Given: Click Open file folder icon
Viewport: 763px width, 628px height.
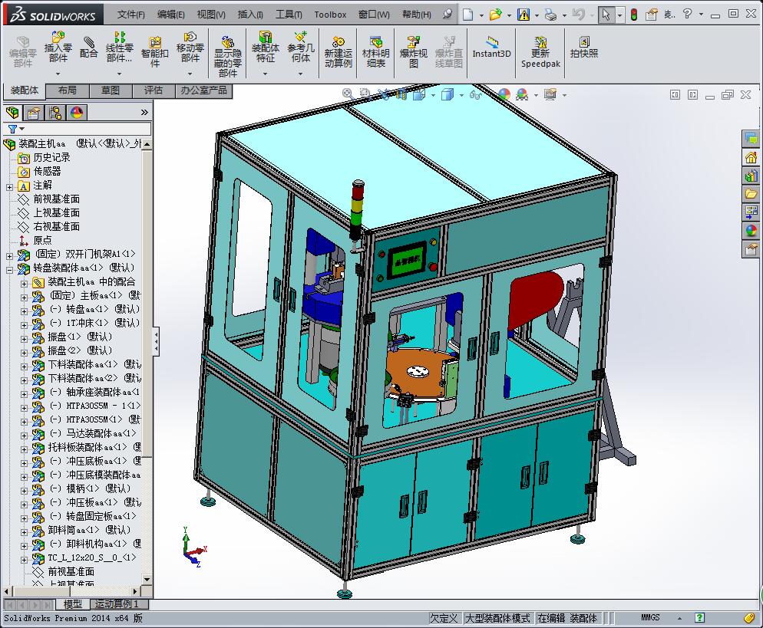Looking at the screenshot, I should tap(495, 15).
